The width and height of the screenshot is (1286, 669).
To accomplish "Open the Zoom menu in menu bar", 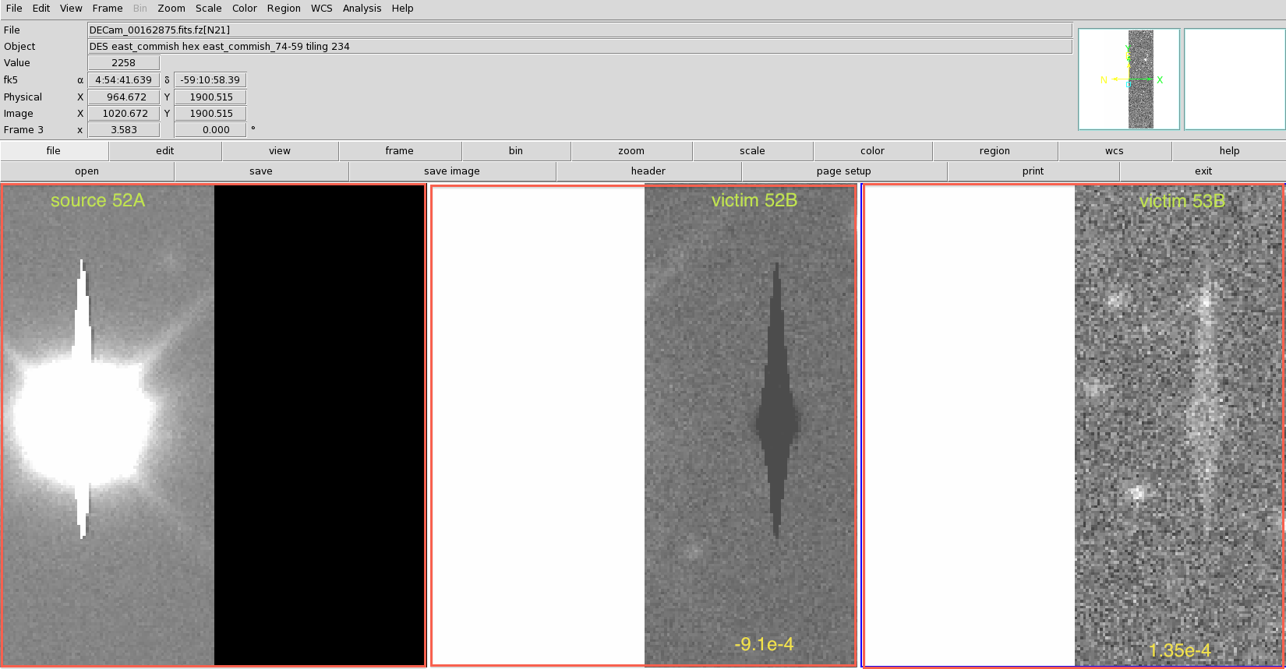I will click(x=171, y=9).
